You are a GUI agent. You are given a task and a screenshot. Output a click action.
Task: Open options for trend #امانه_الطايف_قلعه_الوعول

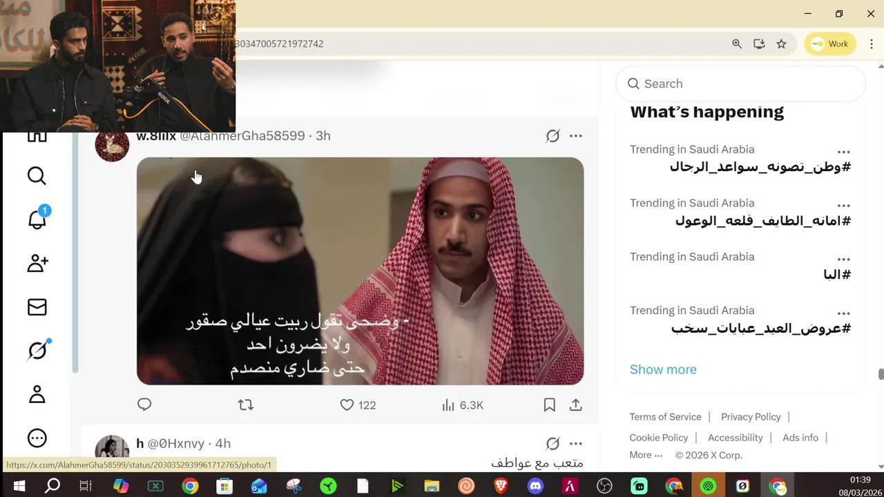843,206
